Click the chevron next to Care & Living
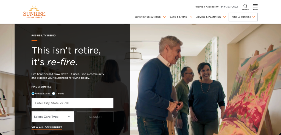 [191, 17]
